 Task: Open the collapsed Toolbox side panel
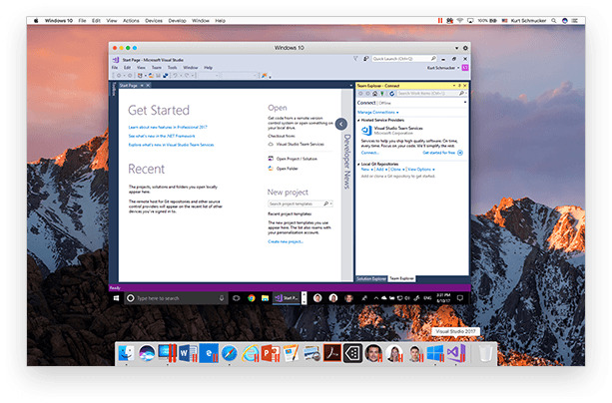click(114, 89)
